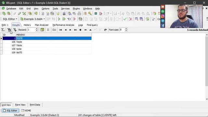Click the third filter funnel settings icon
The image size is (208, 117).
[15, 30]
